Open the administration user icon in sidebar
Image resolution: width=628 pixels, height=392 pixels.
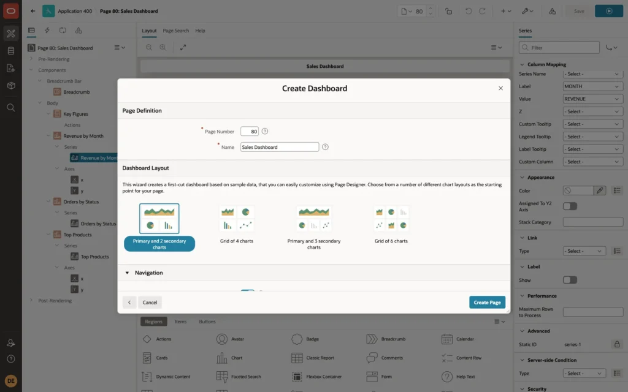coord(11,343)
